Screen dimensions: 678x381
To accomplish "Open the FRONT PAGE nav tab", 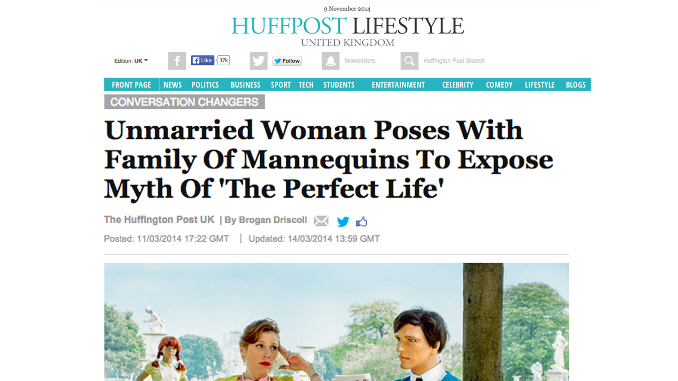I will point(131,85).
